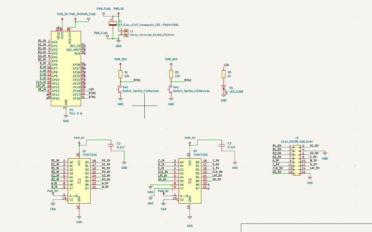Click OE_IN label on U2 input A5

tap(162, 180)
